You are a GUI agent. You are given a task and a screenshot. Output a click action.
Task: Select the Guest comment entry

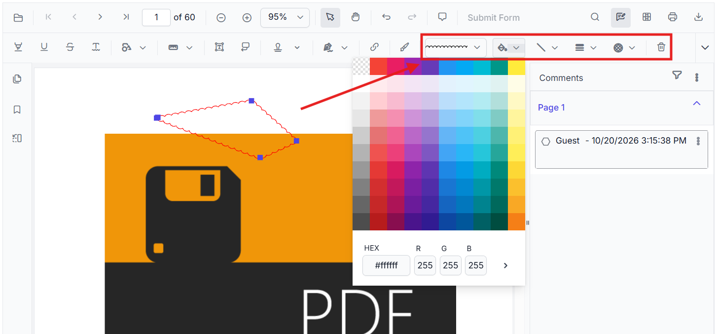tap(621, 149)
